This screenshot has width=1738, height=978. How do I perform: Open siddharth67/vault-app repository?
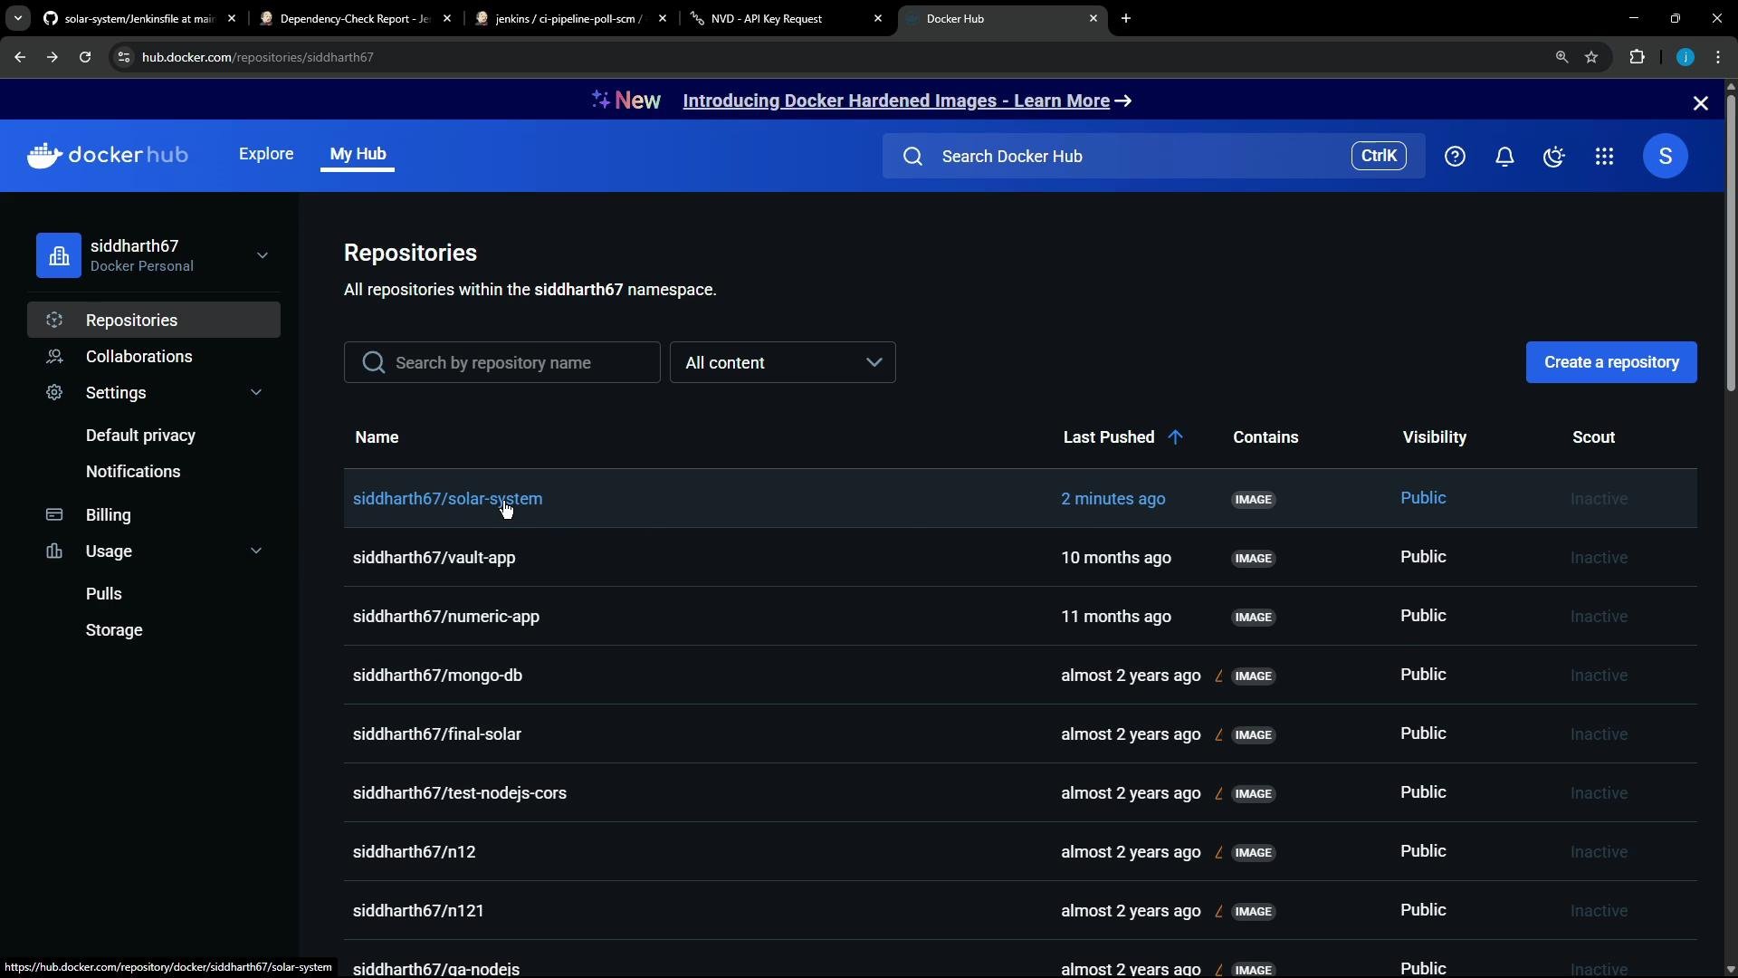coord(434,558)
